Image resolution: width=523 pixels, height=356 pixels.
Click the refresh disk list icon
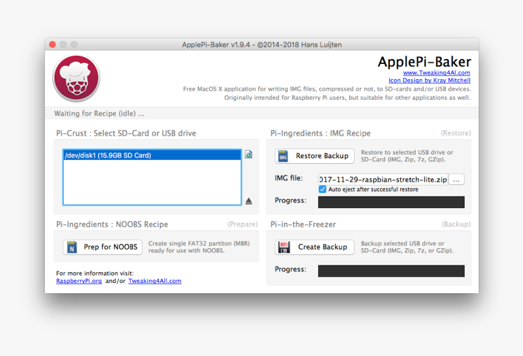(248, 155)
